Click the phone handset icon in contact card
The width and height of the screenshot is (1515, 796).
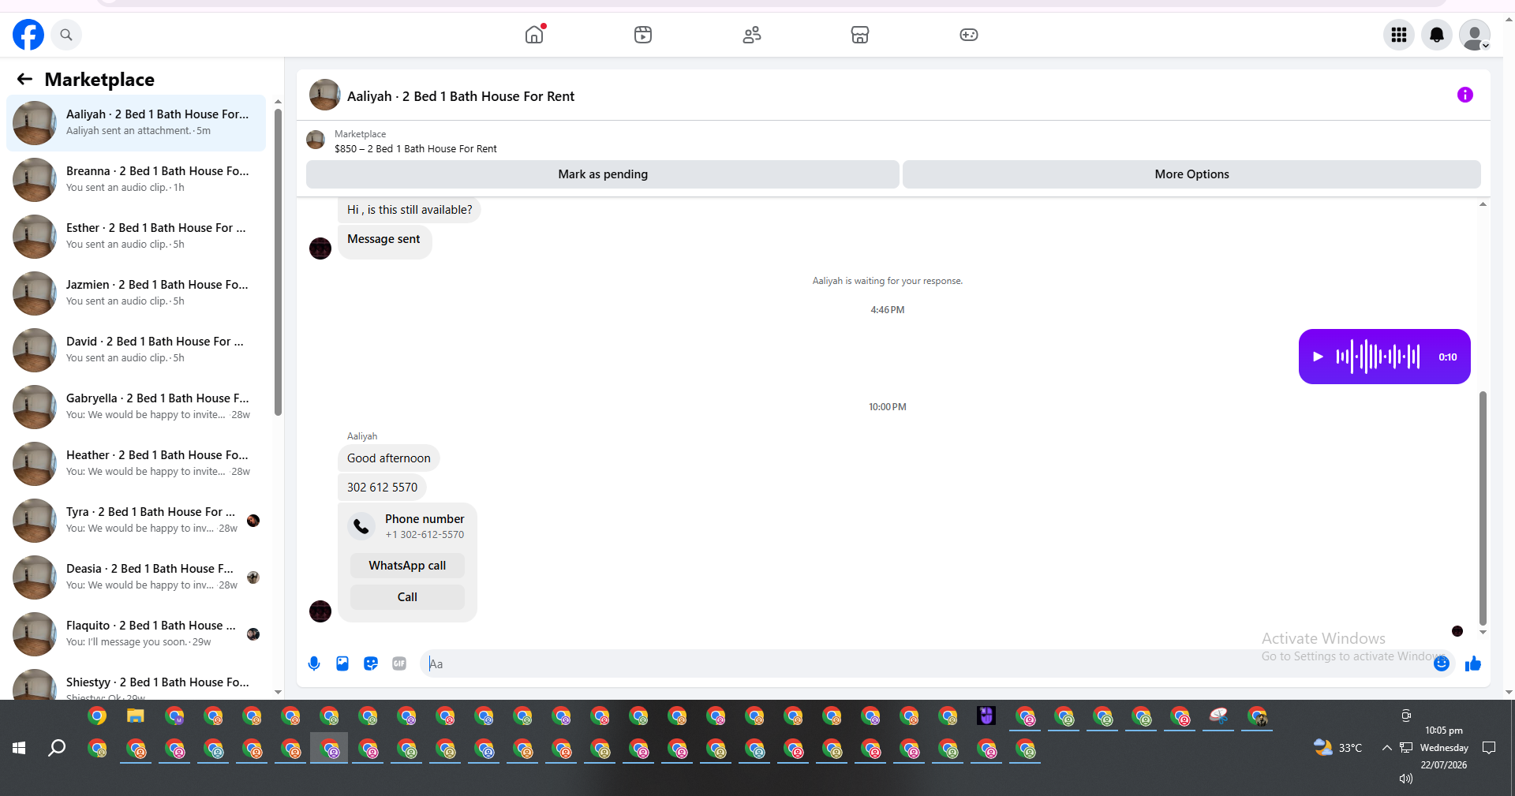click(361, 526)
